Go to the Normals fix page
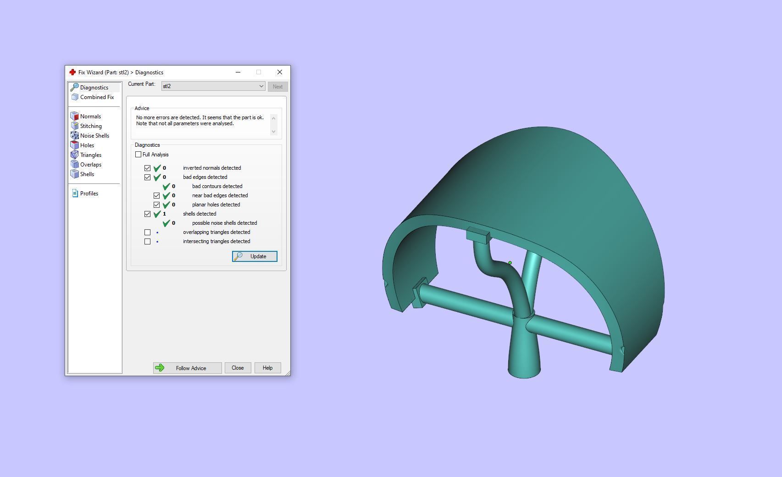 (90, 116)
